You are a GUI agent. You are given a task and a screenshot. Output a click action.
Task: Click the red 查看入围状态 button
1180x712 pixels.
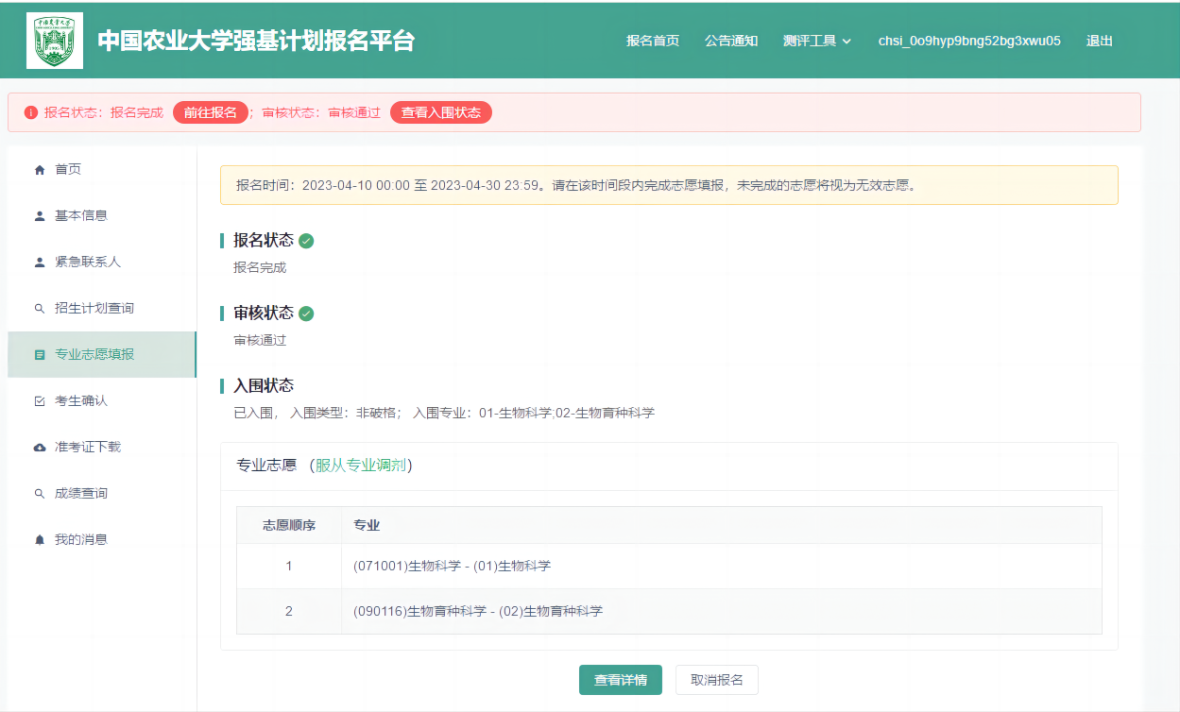pos(441,112)
